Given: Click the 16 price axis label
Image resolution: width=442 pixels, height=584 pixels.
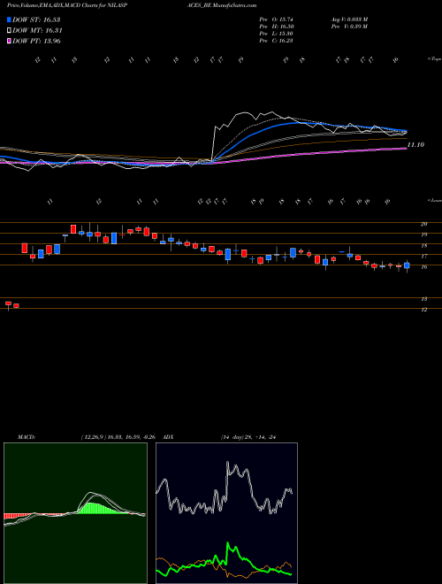Looking at the screenshot, I should pyautogui.click(x=423, y=266).
